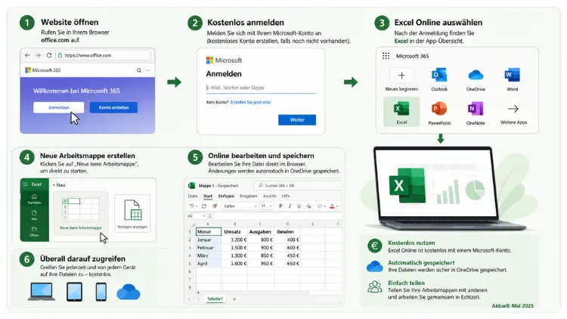The width and height of the screenshot is (567, 319).
Task: Open the Excel app tile
Action: click(401, 111)
